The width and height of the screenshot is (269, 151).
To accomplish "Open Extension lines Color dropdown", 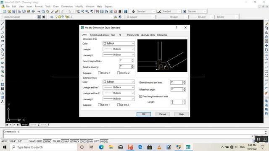I will click(x=119, y=82).
